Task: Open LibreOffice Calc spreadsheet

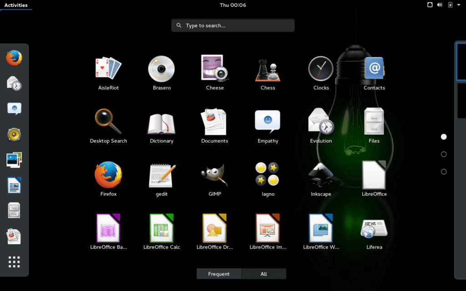Action: [x=161, y=227]
